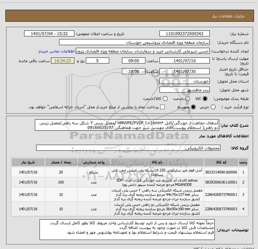Click buyer notes text area
The image size is (258, 249).
tap(127, 230)
